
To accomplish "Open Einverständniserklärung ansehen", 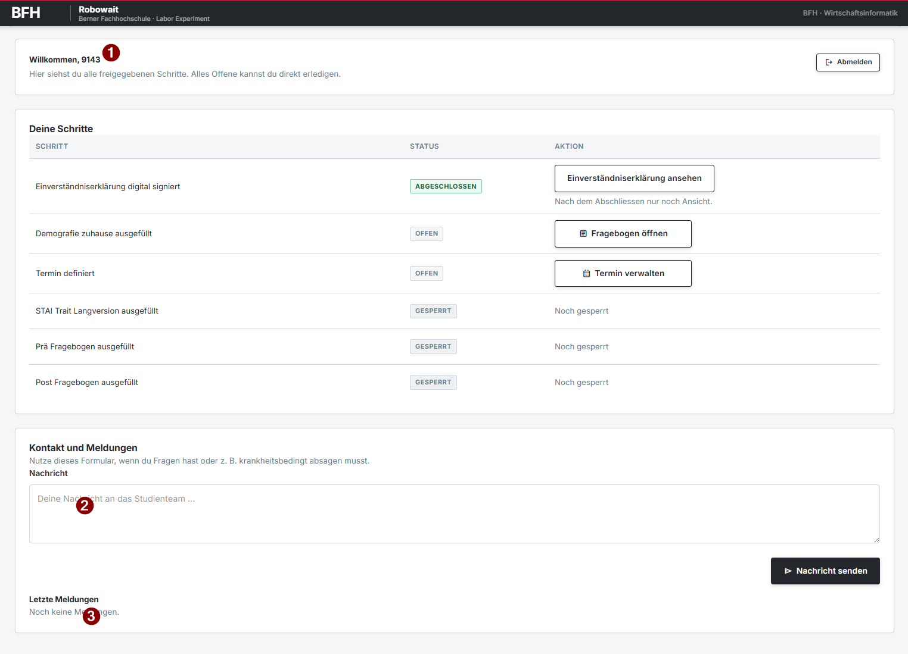I will [x=635, y=179].
